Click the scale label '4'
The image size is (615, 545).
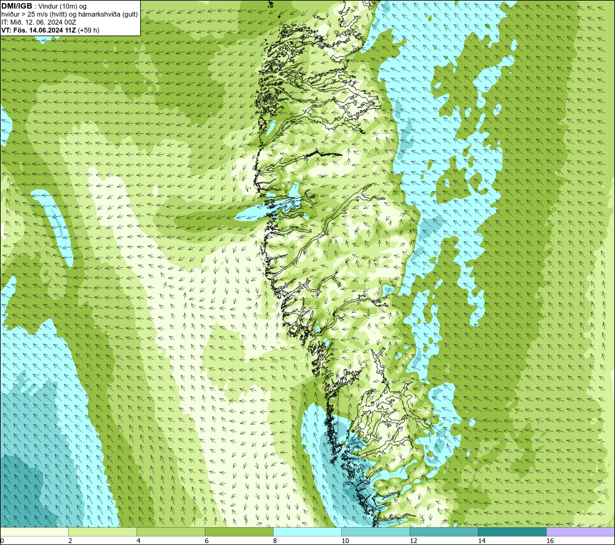pos(138,541)
